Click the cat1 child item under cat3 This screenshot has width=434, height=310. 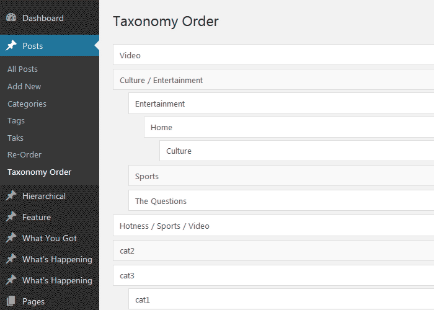281,299
